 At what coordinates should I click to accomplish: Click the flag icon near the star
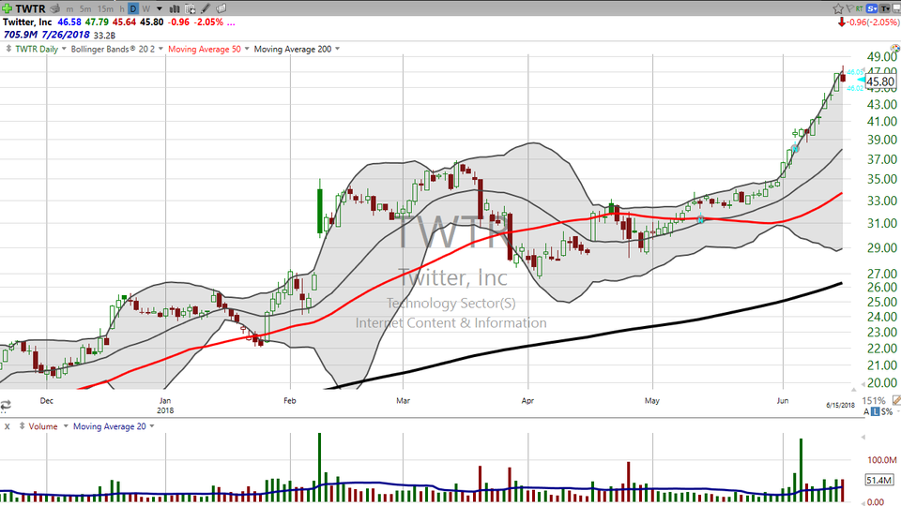(x=851, y=7)
